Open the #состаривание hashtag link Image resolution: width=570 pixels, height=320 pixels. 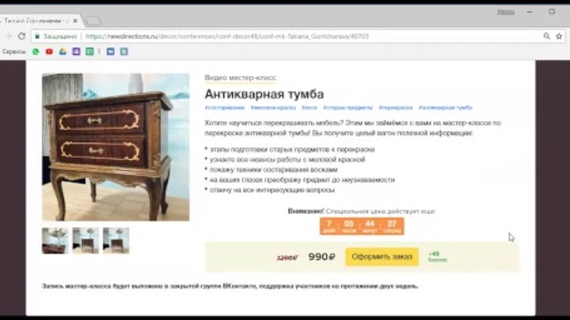click(225, 107)
